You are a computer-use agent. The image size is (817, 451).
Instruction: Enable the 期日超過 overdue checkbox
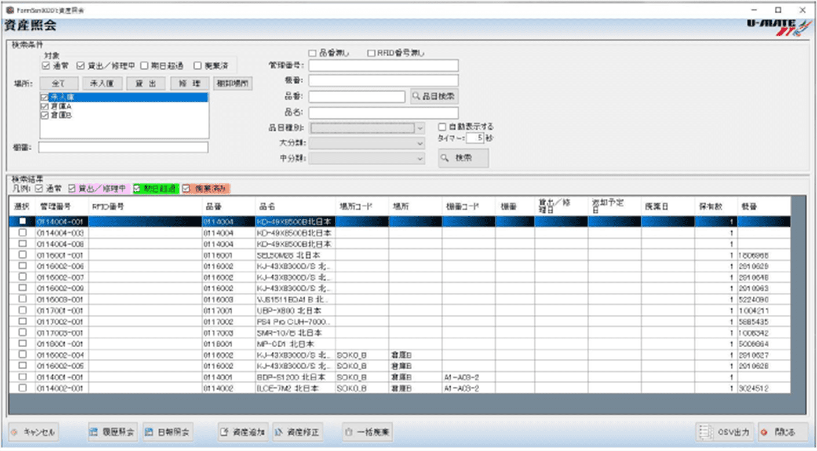click(x=144, y=66)
